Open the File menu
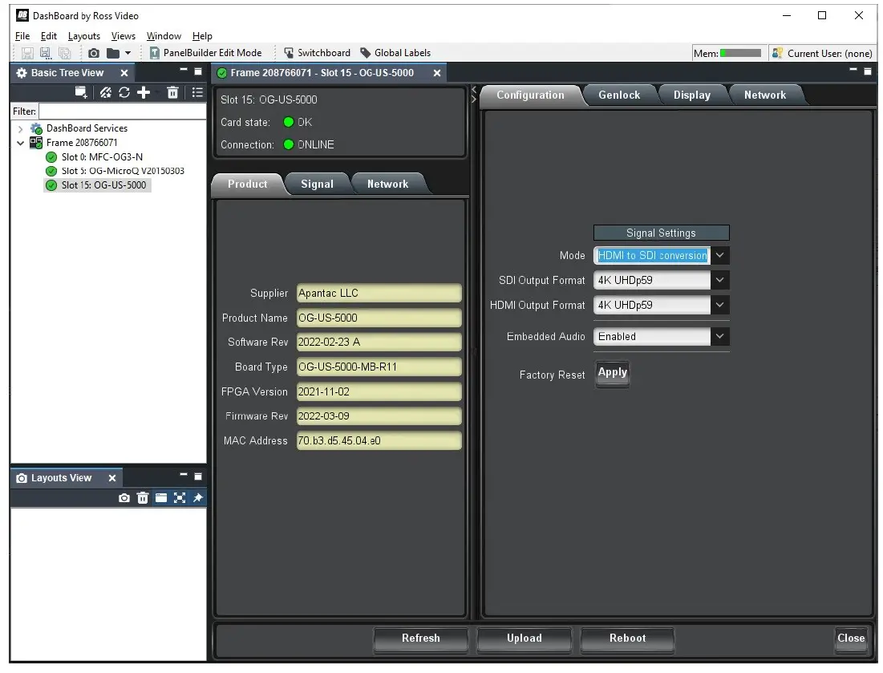 pyautogui.click(x=22, y=36)
